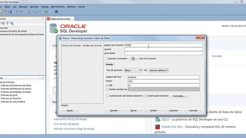Enable Guardar Contraseña checkbox
246x138 pixels.
[107, 59]
